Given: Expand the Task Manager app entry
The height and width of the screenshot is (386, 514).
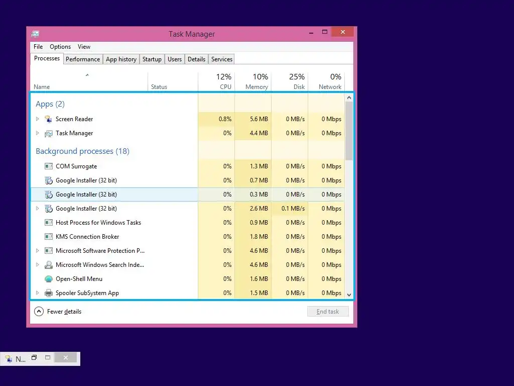Looking at the screenshot, I should click(37, 133).
